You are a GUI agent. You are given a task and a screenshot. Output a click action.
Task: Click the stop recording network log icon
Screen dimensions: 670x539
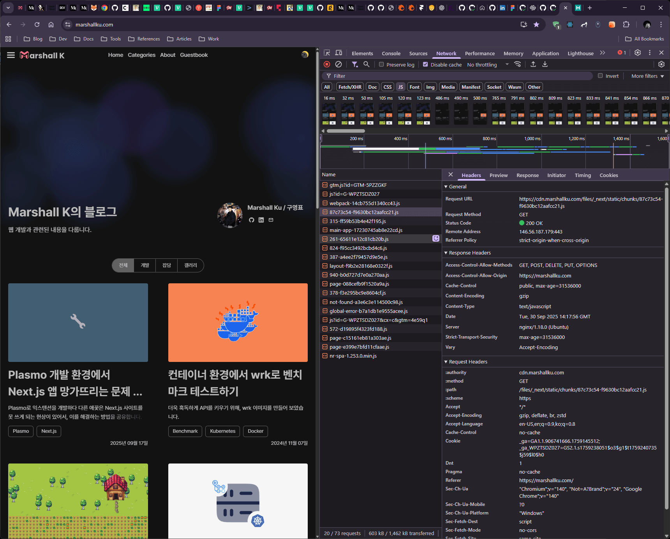coord(327,65)
